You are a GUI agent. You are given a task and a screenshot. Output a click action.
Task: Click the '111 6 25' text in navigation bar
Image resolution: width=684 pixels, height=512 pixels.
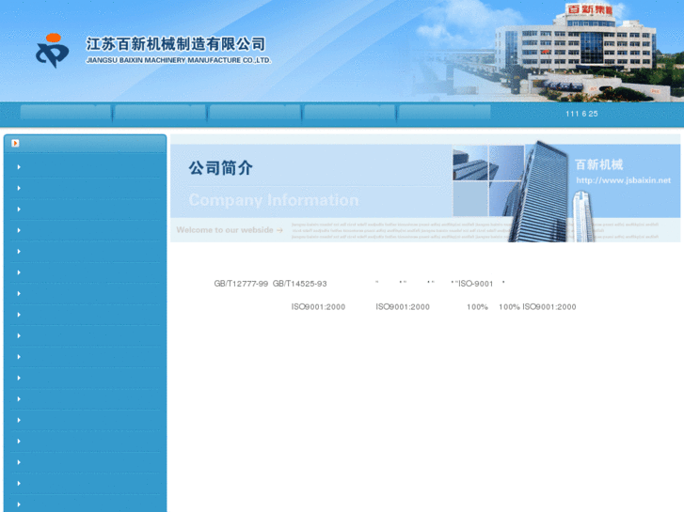point(581,114)
